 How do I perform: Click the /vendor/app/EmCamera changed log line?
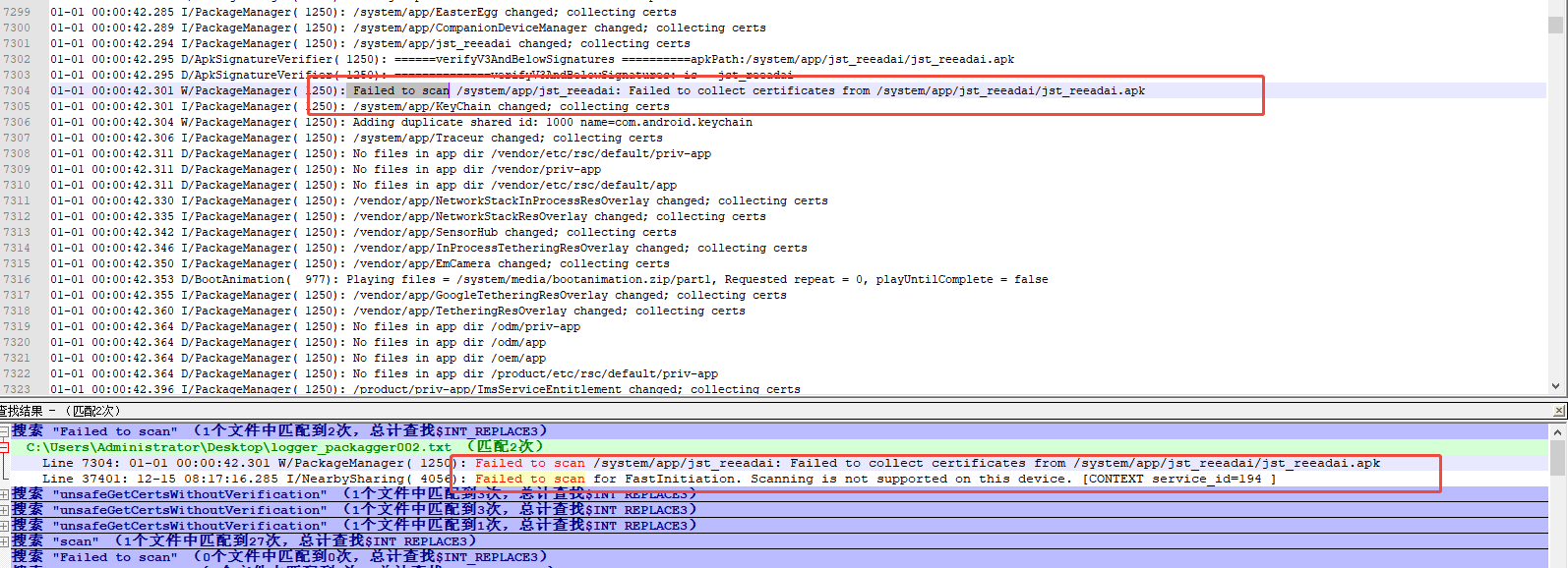click(360, 263)
